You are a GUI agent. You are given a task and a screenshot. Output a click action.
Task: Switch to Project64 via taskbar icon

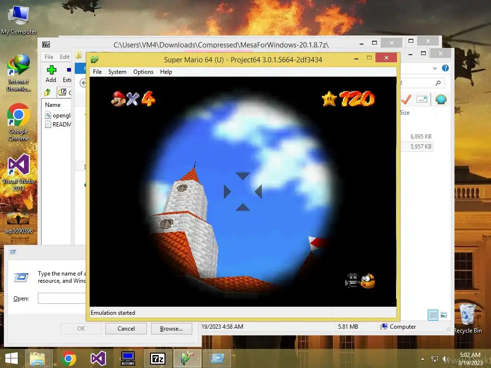187,358
